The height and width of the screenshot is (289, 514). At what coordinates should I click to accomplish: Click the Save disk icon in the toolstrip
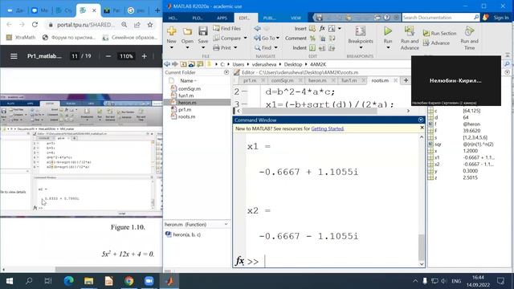click(203, 31)
